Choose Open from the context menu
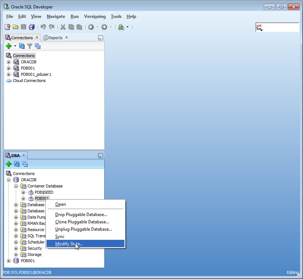Image resolution: width=303 pixels, height=279 pixels. [x=85, y=204]
